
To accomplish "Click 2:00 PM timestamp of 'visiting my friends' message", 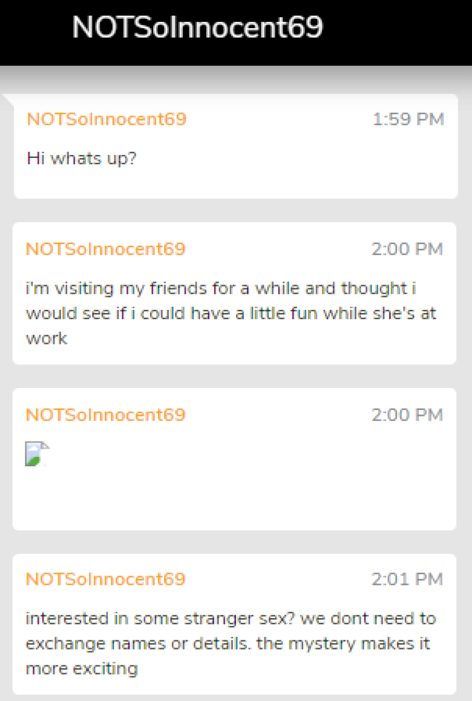I will (x=407, y=249).
